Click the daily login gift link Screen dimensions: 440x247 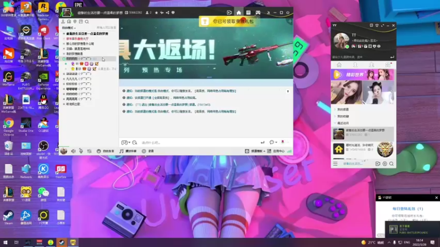point(408,209)
